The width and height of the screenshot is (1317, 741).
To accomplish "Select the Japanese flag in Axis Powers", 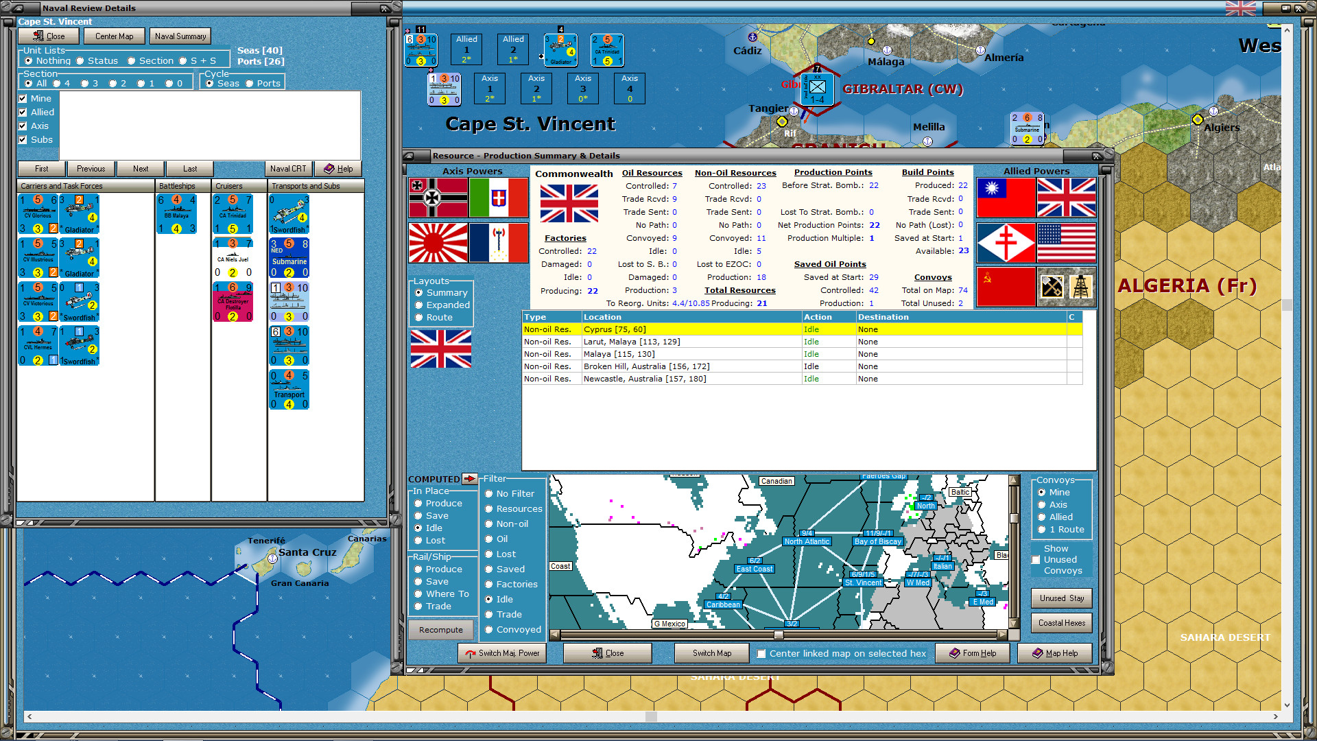I will click(438, 243).
